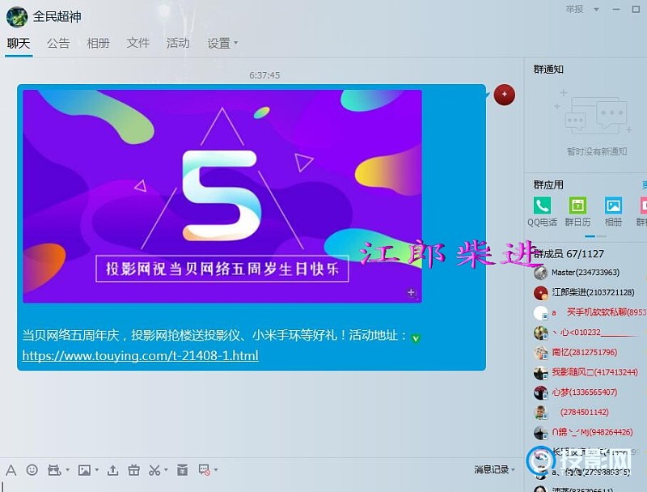Image resolution: width=647 pixels, height=492 pixels.
Task: Open the touying.com activity link
Action: click(140, 355)
